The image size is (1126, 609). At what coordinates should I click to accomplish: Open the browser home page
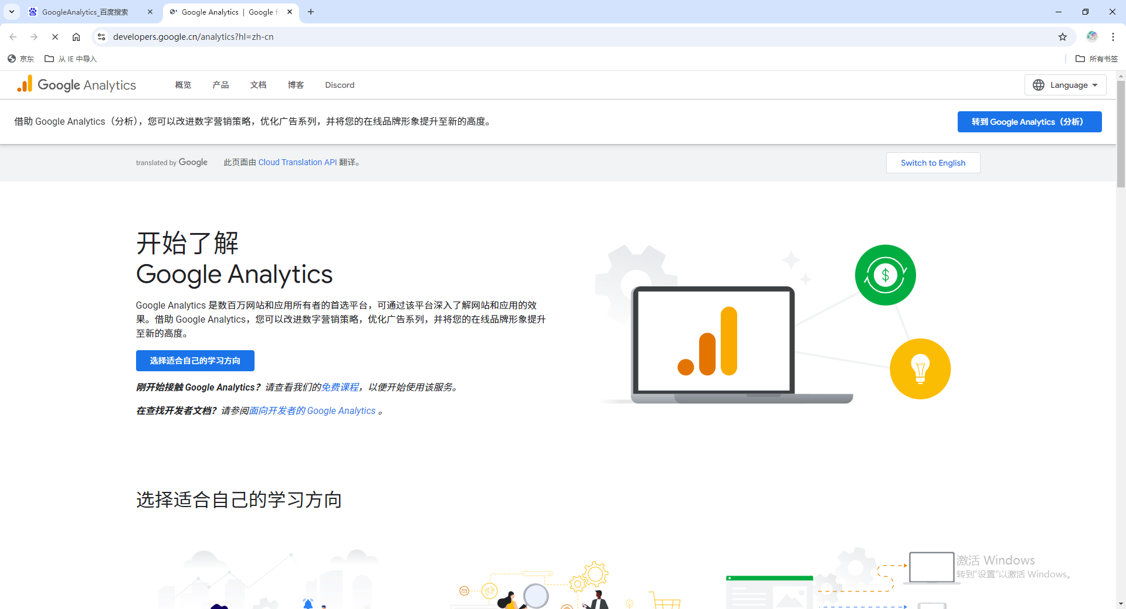pyautogui.click(x=76, y=37)
